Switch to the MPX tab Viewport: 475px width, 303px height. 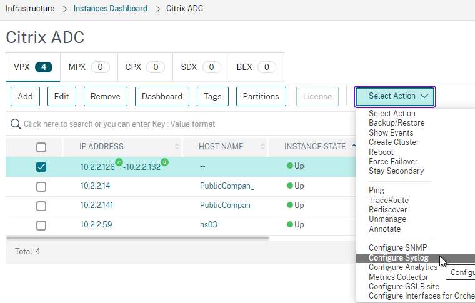point(89,67)
